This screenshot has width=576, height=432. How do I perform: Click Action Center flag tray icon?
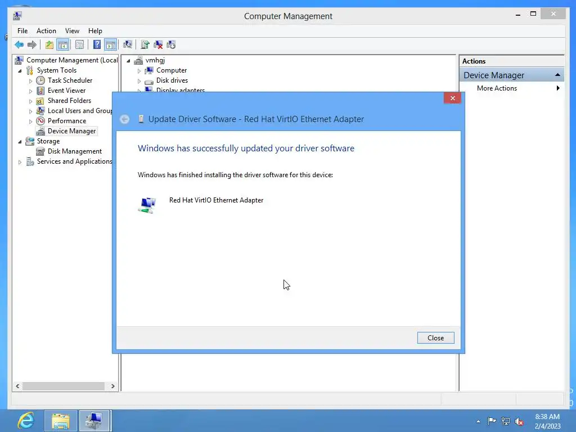pos(492,421)
